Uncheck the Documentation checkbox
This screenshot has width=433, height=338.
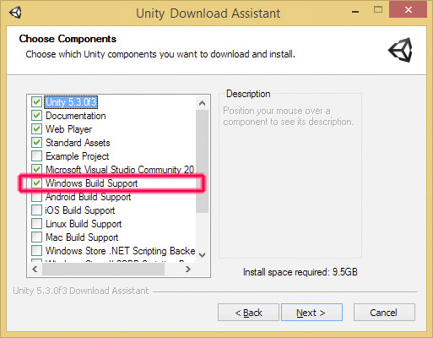tap(36, 115)
